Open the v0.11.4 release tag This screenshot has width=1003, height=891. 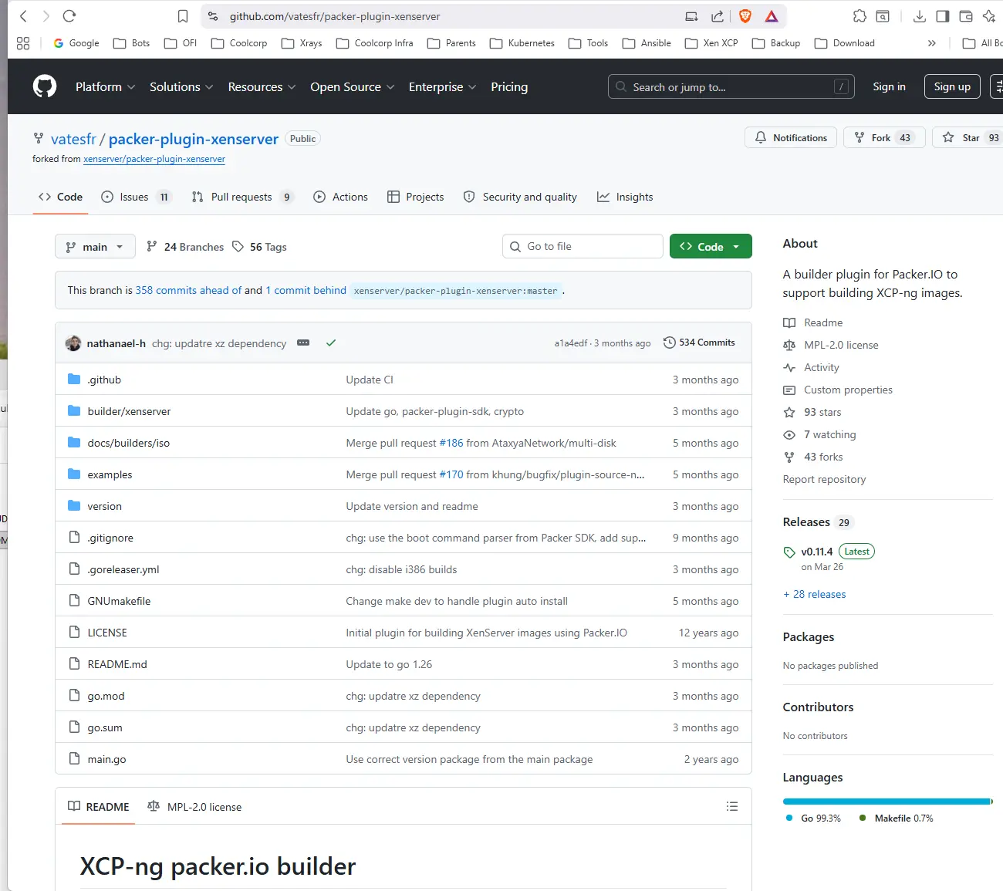[x=817, y=552]
